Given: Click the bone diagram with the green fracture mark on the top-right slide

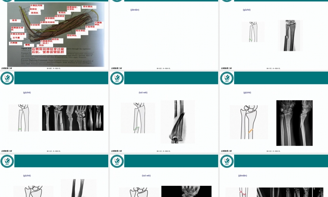Looking at the screenshot, I should click(253, 32).
